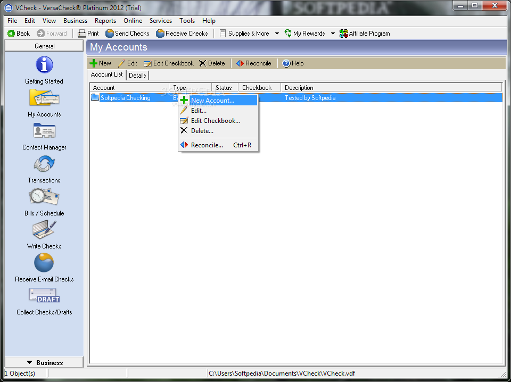The height and width of the screenshot is (382, 511).
Task: Open Collect Checks/Drafts DRAFT icon
Action: [44, 295]
